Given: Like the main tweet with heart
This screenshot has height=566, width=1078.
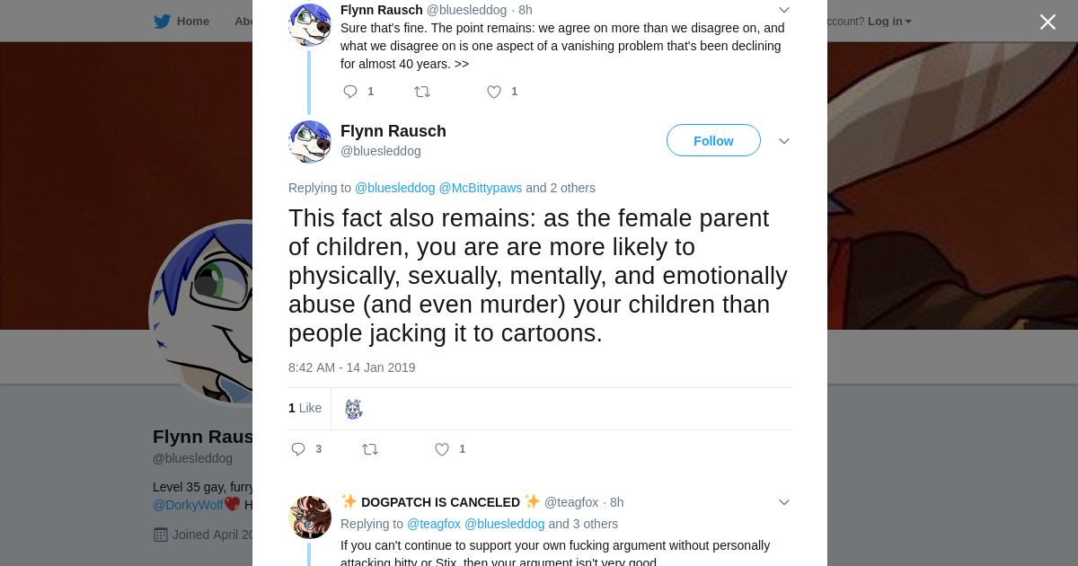Looking at the screenshot, I should (x=442, y=449).
